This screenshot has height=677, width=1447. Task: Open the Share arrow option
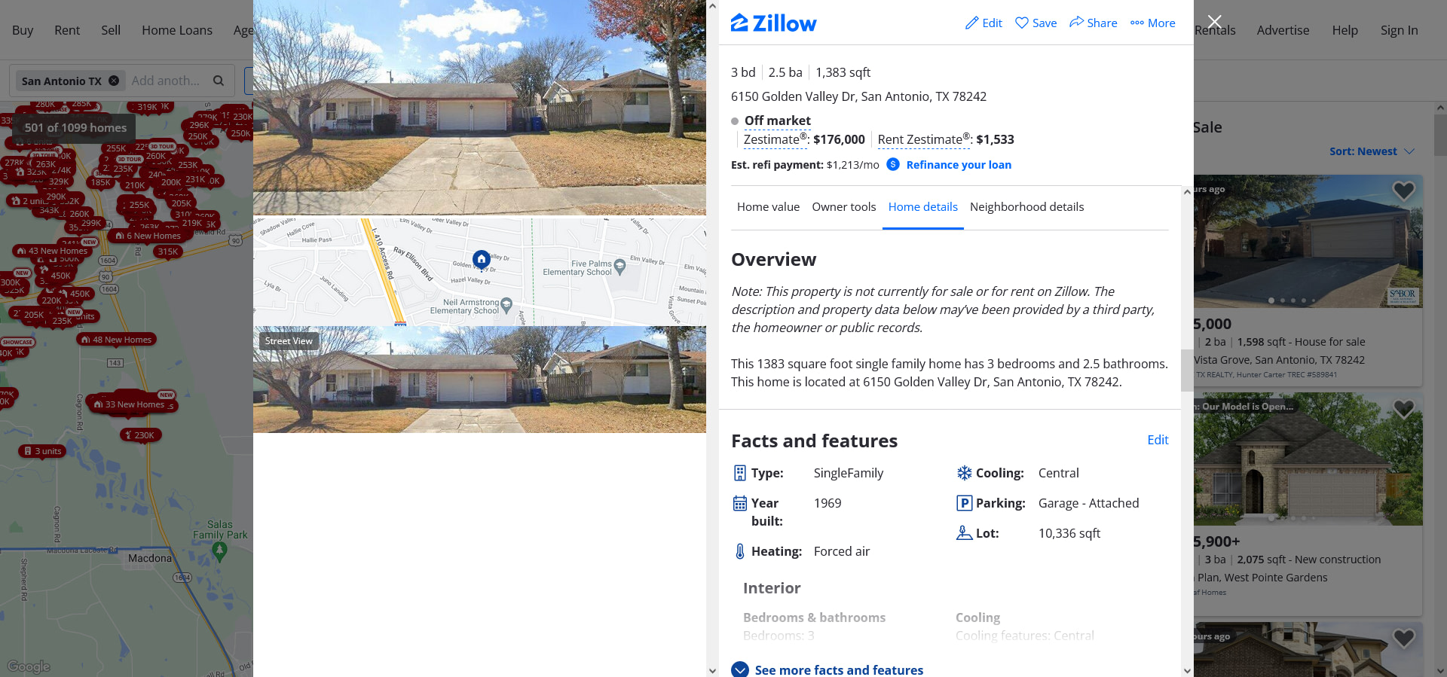(1093, 23)
